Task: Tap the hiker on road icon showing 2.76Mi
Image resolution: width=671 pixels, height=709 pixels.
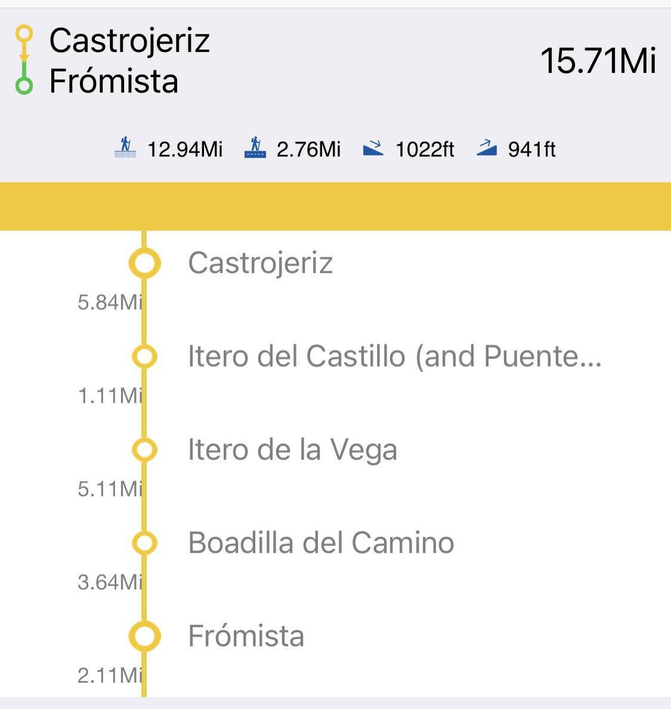Action: [255, 148]
